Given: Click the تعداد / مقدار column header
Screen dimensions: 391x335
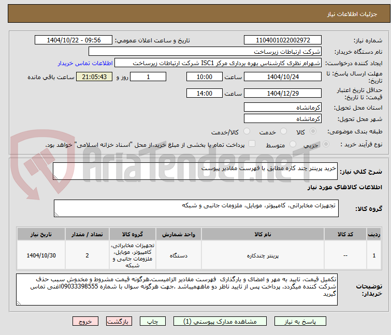Looking at the screenshot, I should point(87,235).
